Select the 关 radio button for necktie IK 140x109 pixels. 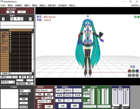click(x=38, y=107)
